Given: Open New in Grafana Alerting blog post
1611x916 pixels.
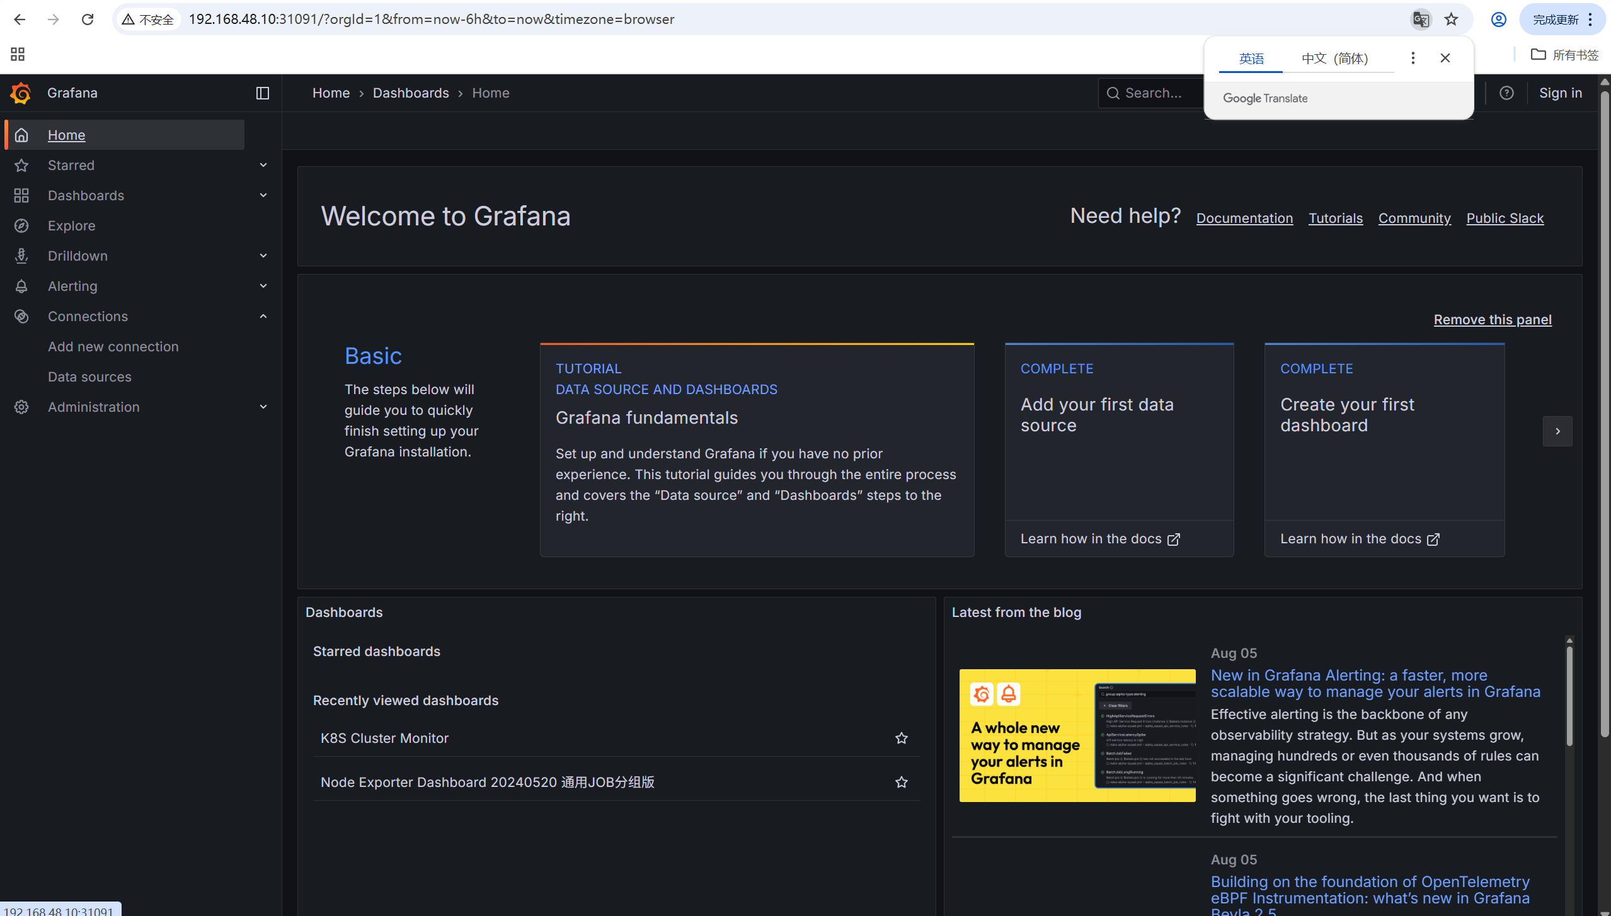Looking at the screenshot, I should (1375, 683).
